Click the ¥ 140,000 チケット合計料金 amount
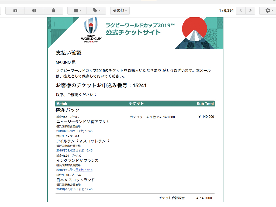This screenshot has width=276, height=207. [204, 198]
